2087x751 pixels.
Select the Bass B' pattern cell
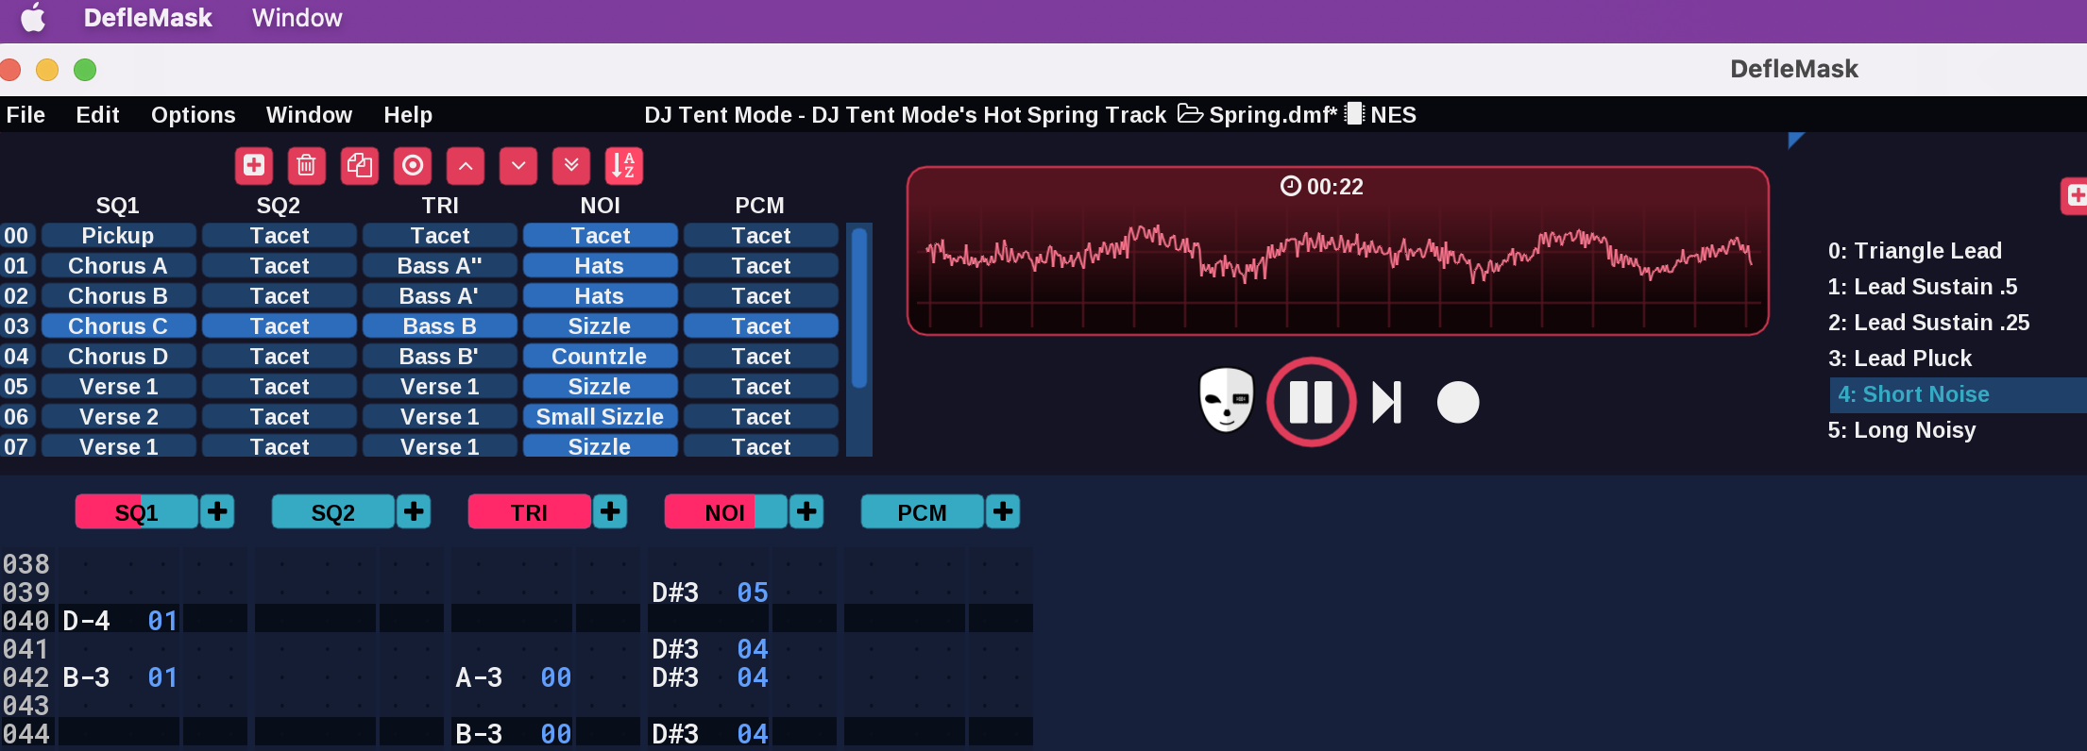(x=439, y=356)
